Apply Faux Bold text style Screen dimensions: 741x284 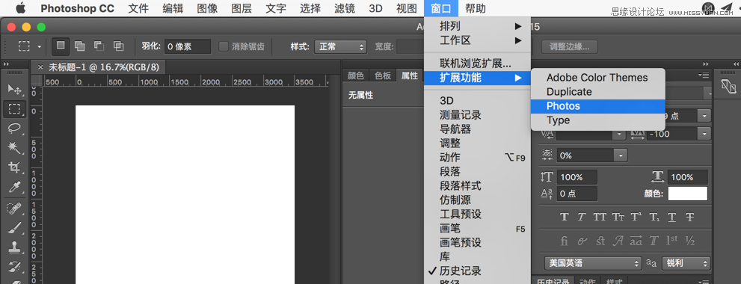[564, 217]
